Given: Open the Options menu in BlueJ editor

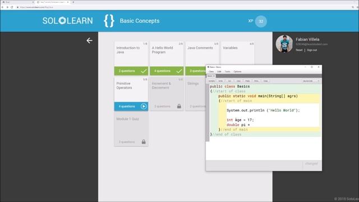Looking at the screenshot, I should click(237, 72).
